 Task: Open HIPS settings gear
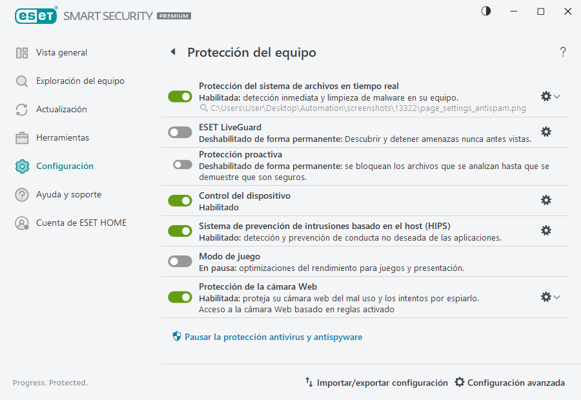click(x=546, y=230)
